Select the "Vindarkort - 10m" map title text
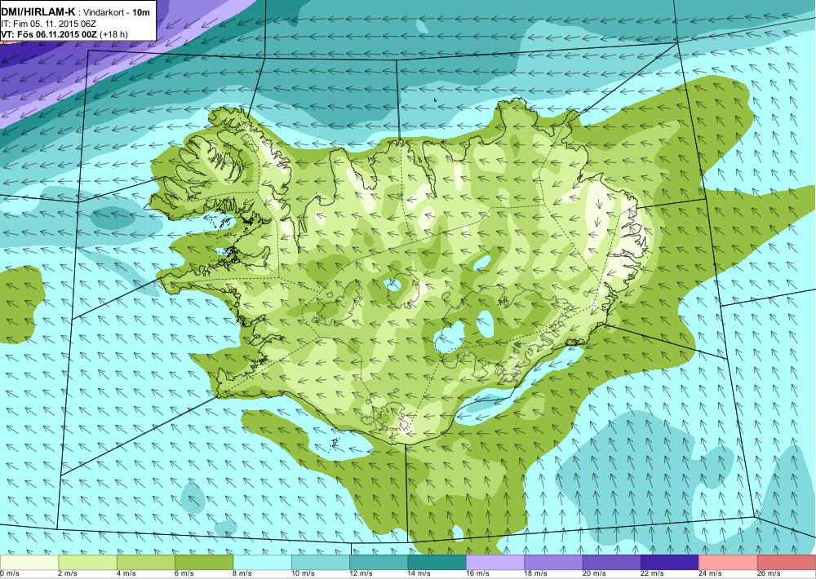This screenshot has height=579, width=816. (x=118, y=12)
